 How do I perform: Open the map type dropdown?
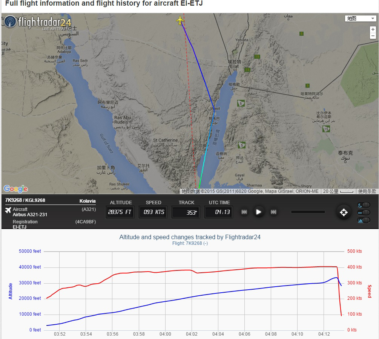coord(360,18)
